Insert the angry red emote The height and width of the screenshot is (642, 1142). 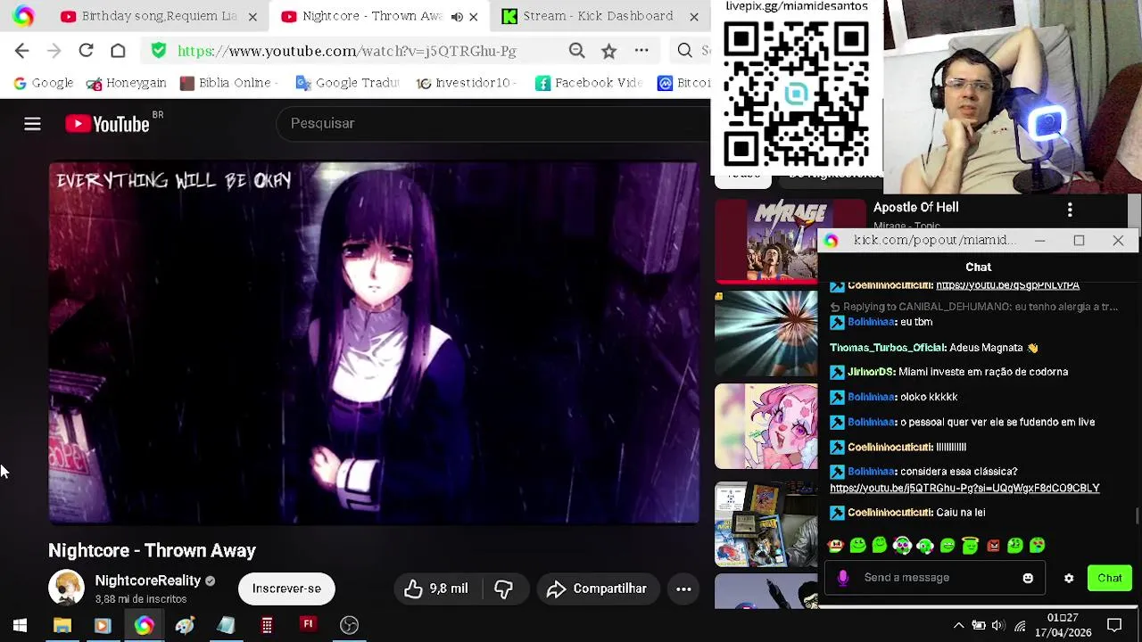click(993, 545)
